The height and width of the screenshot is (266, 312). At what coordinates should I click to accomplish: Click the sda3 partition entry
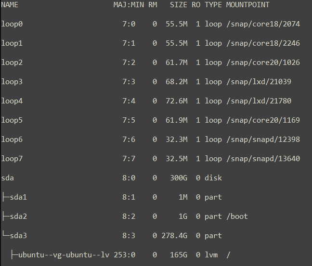(18, 236)
